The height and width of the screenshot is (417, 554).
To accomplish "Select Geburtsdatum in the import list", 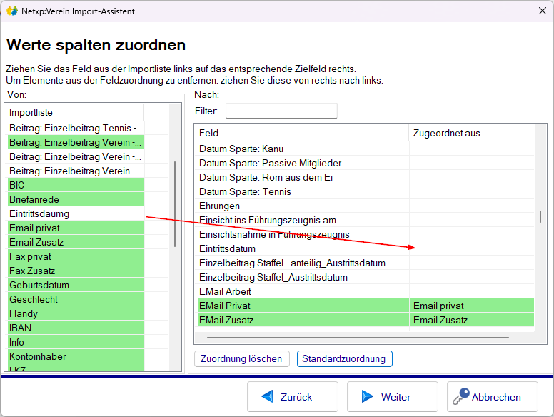I will [75, 285].
